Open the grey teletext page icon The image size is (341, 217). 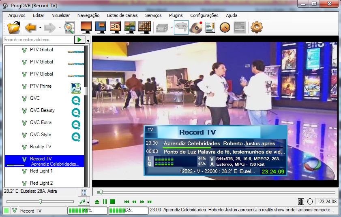(240, 27)
